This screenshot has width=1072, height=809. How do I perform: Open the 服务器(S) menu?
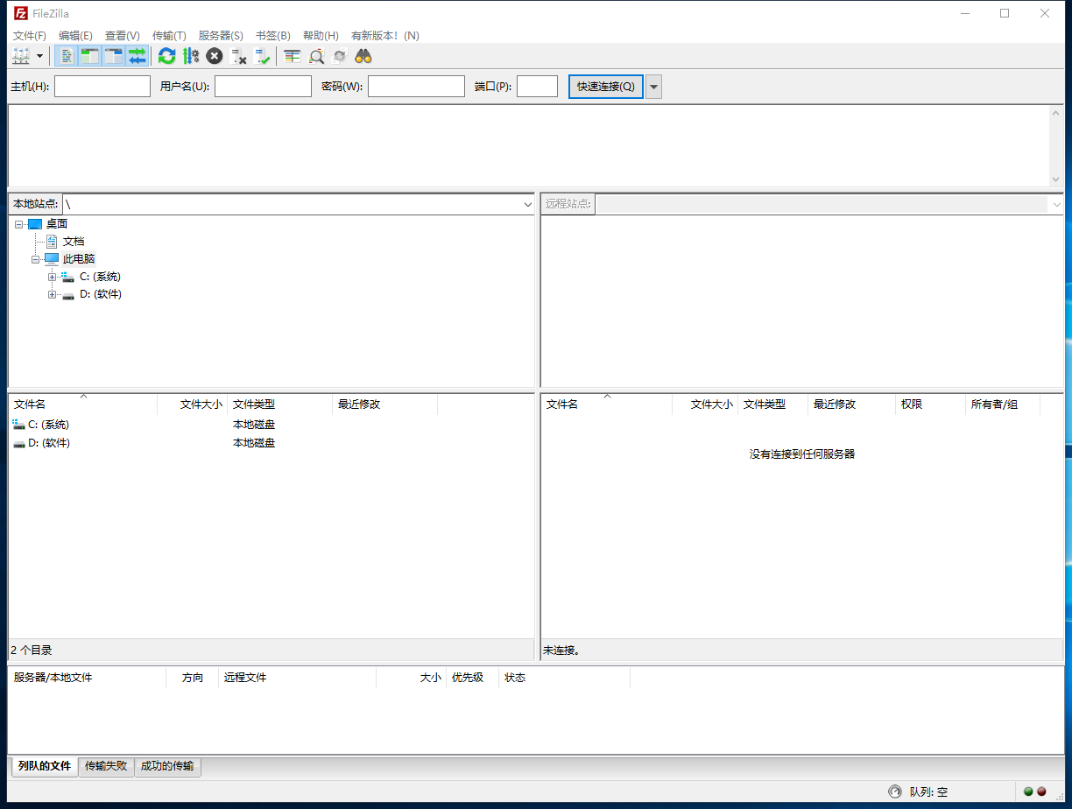click(x=221, y=35)
